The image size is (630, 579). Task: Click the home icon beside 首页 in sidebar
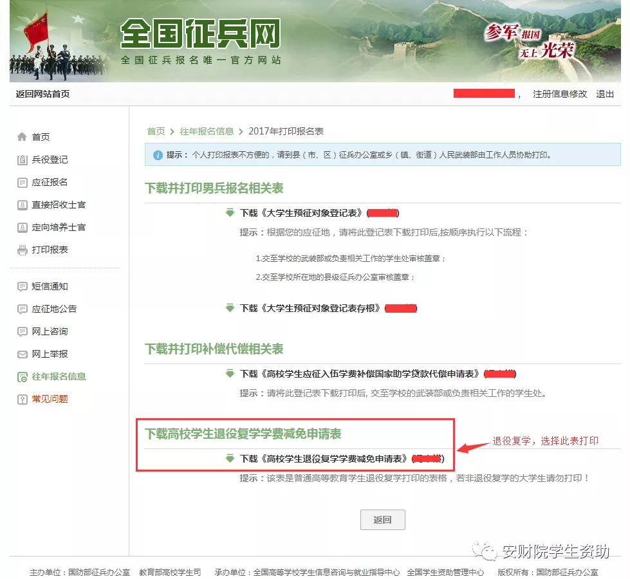23,137
